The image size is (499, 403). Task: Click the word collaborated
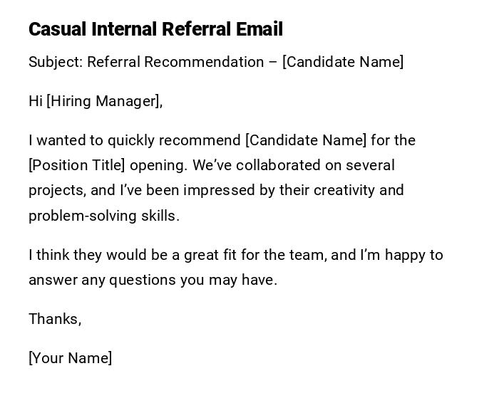(x=279, y=165)
